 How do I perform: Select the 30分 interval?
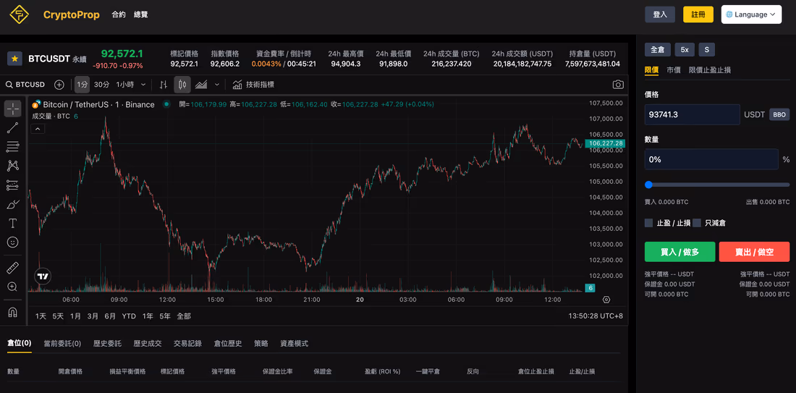click(x=101, y=84)
